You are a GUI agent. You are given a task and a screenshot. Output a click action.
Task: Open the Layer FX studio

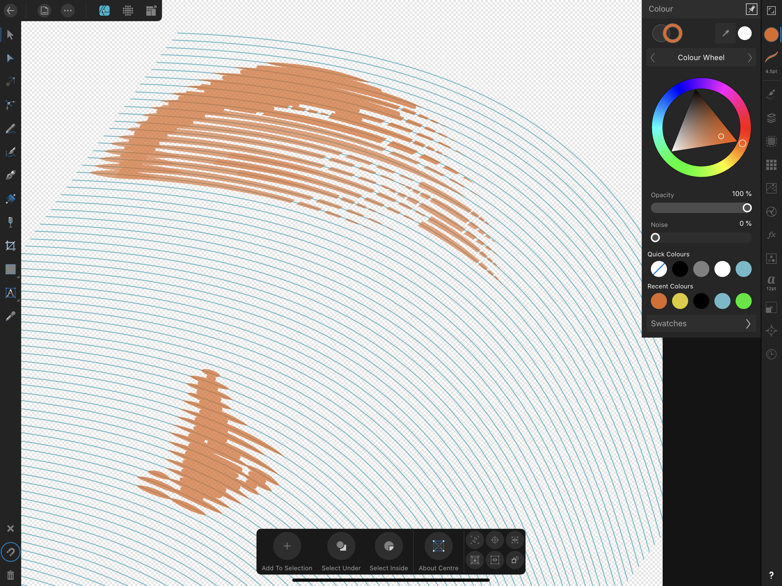[771, 235]
